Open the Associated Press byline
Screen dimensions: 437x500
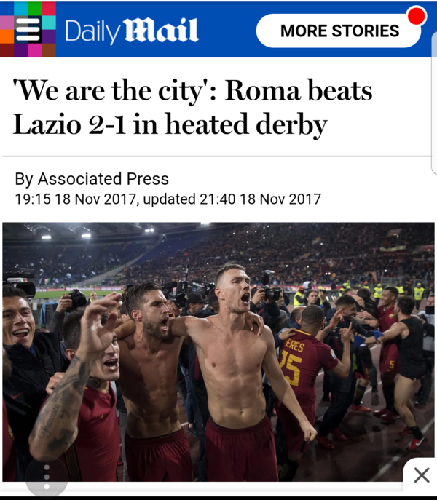point(92,179)
